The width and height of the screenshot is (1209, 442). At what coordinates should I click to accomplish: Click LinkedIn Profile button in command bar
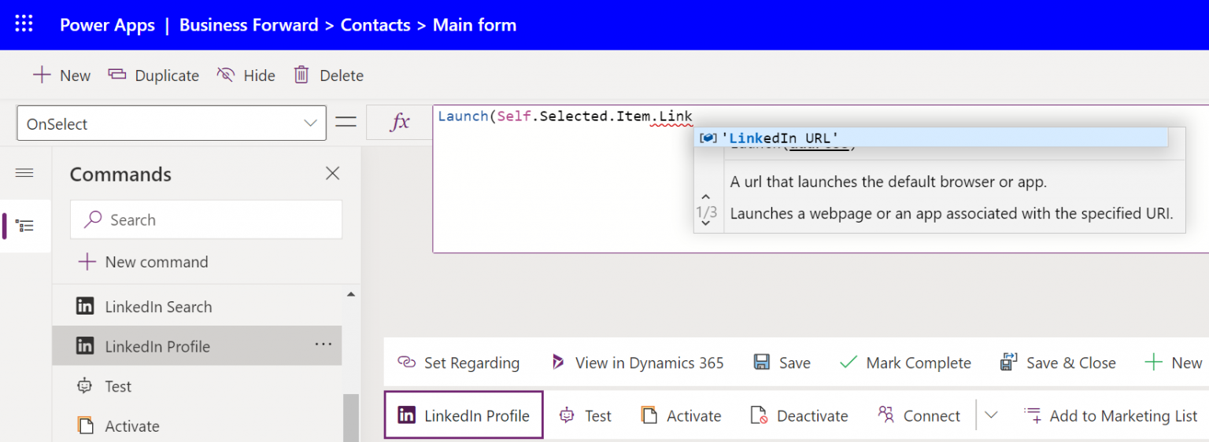[464, 414]
